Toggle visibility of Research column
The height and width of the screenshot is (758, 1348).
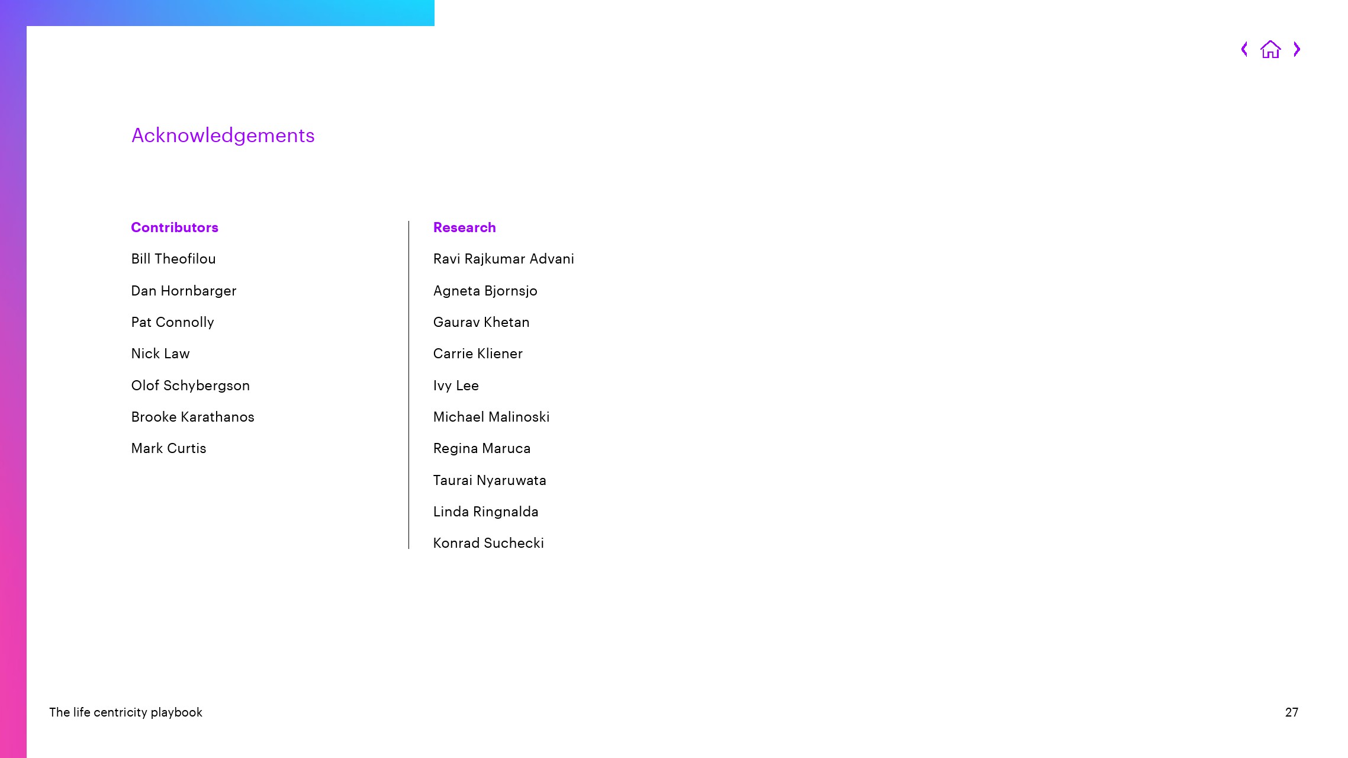(465, 227)
